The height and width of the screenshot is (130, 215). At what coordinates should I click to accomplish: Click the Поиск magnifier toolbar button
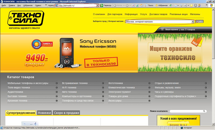(x=149, y=5)
